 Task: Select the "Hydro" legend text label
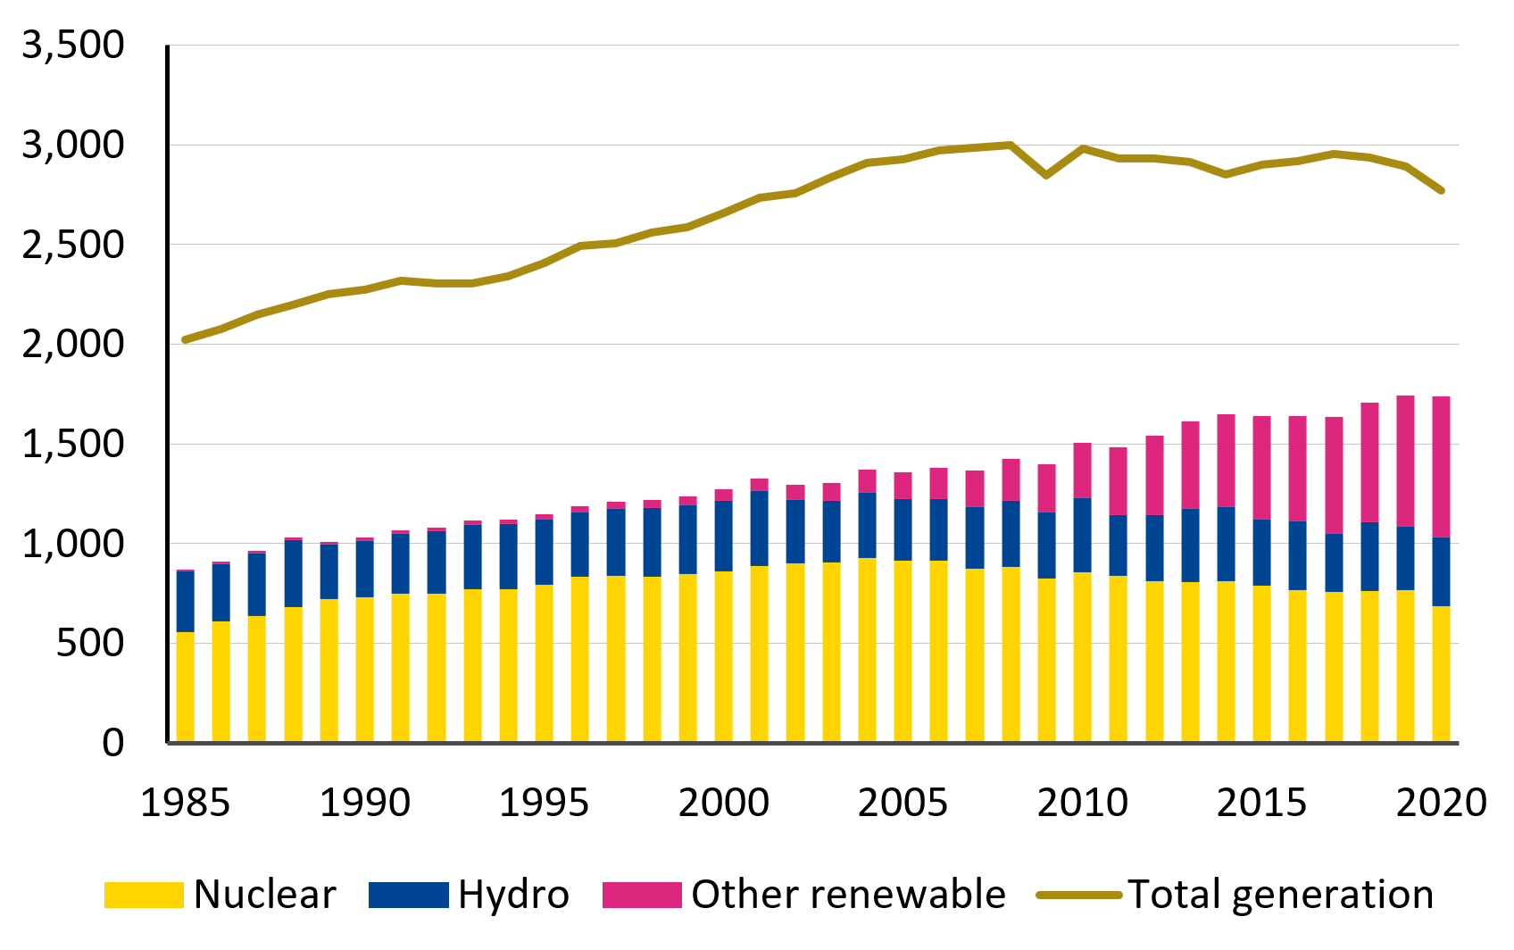pyautogui.click(x=513, y=895)
